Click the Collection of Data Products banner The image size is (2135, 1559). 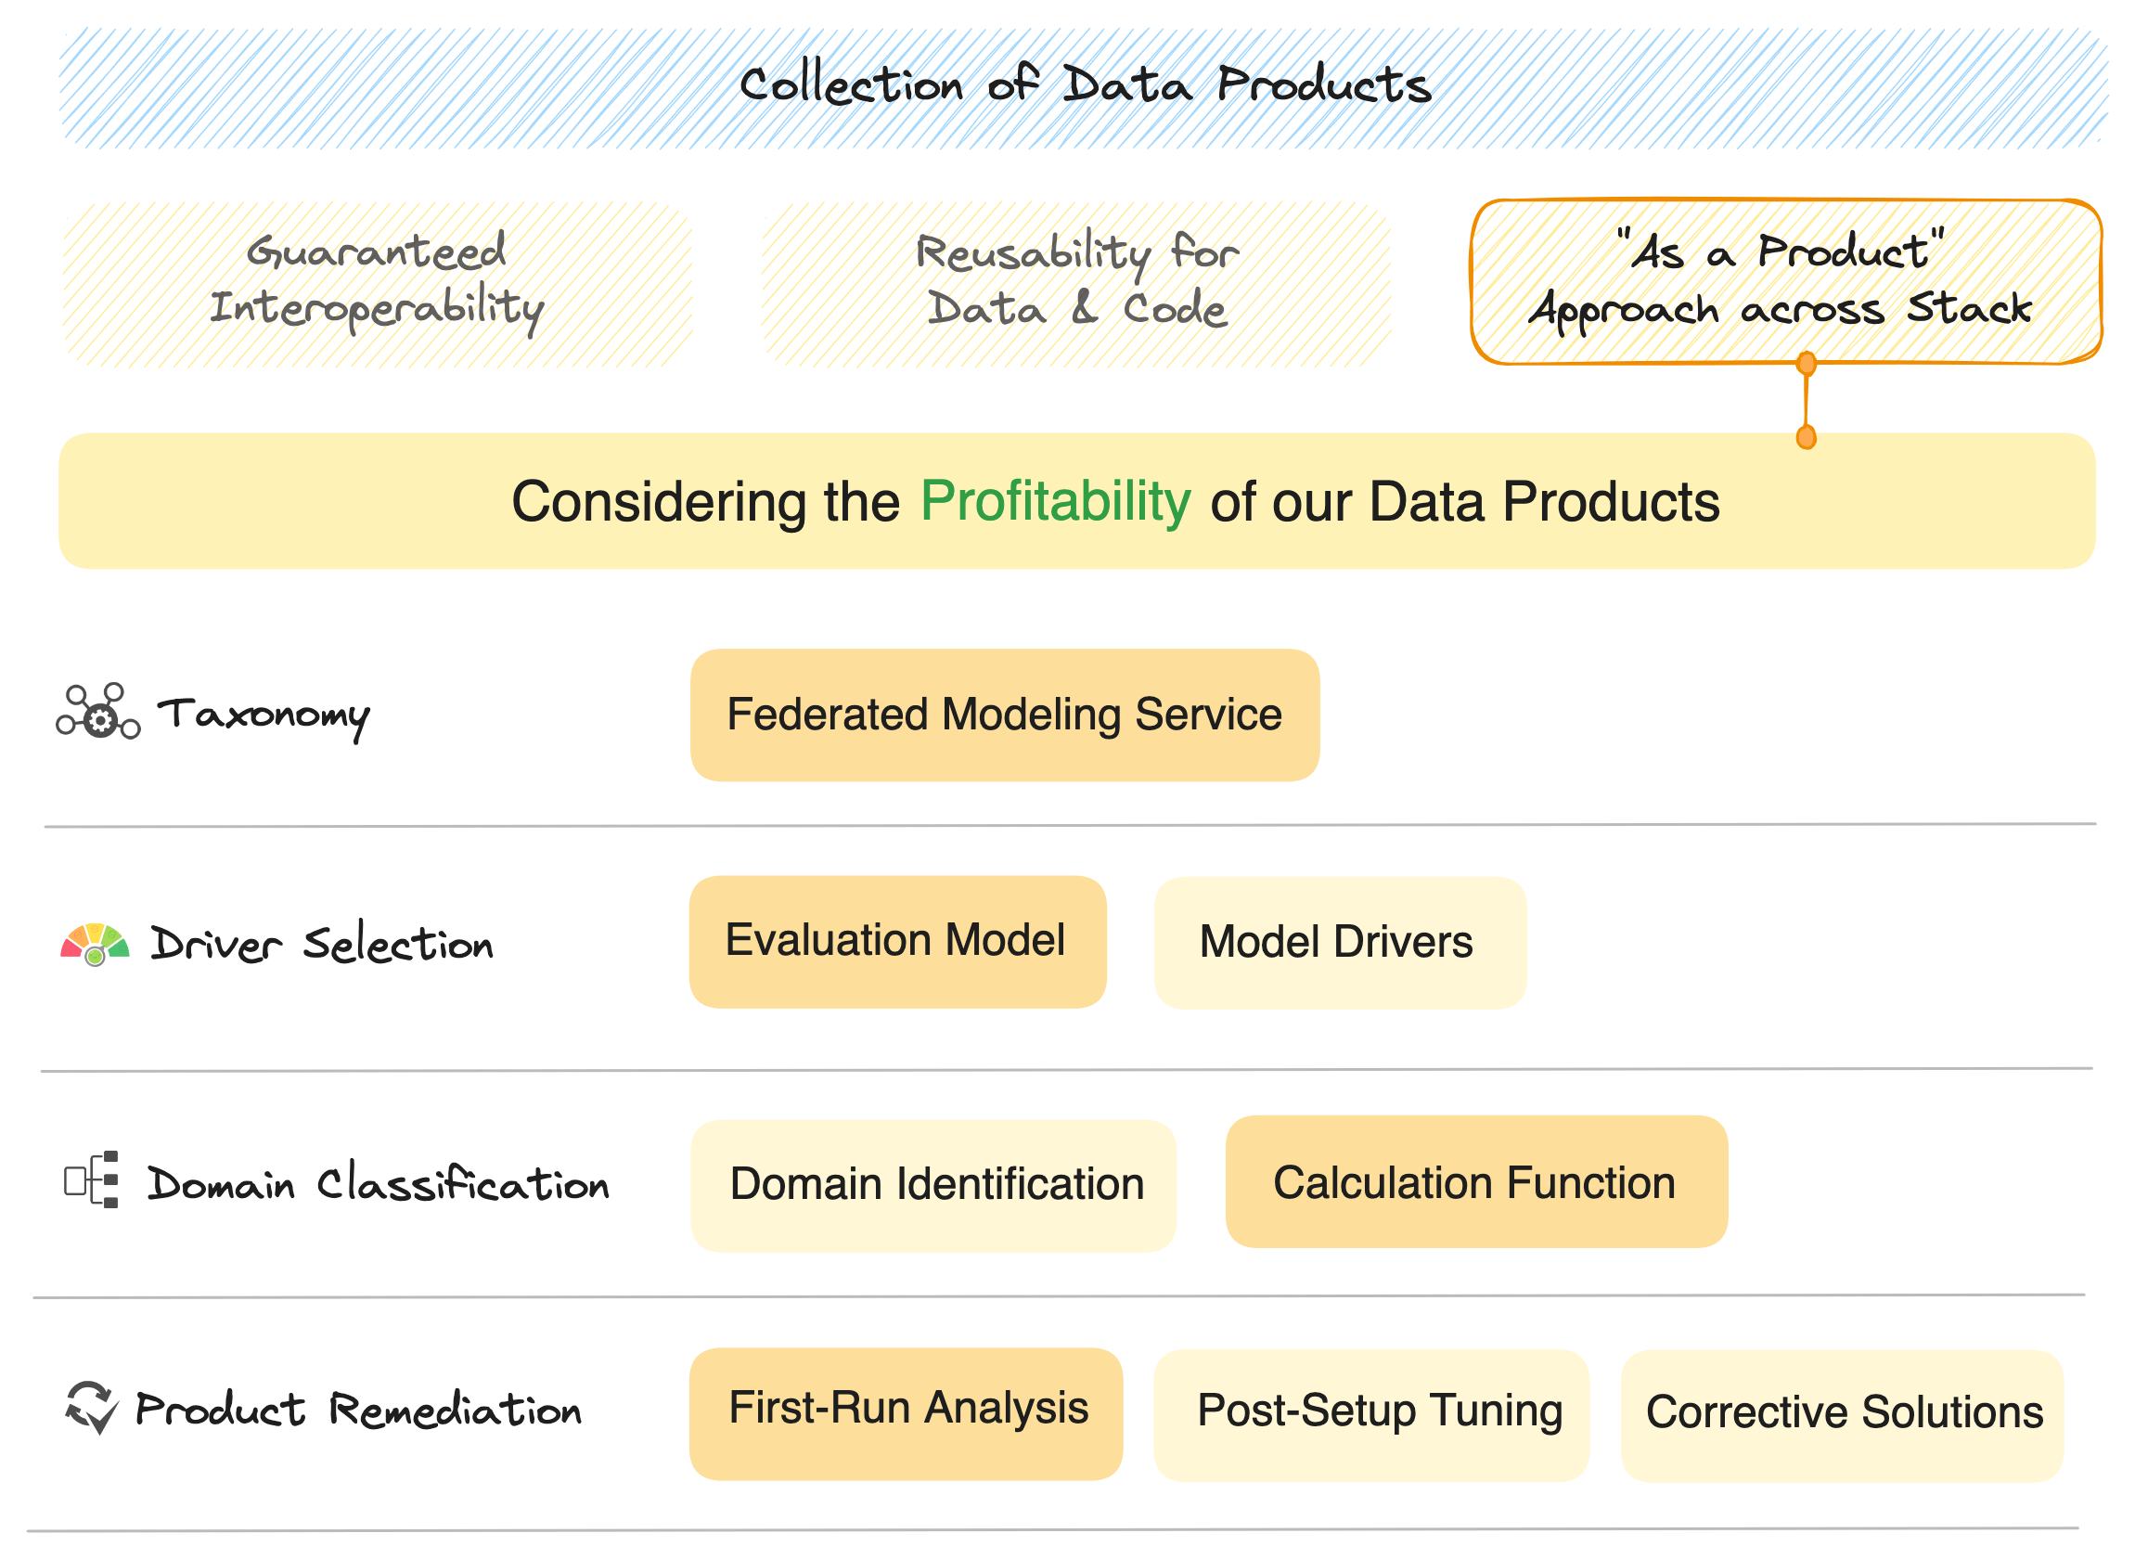[1083, 88]
